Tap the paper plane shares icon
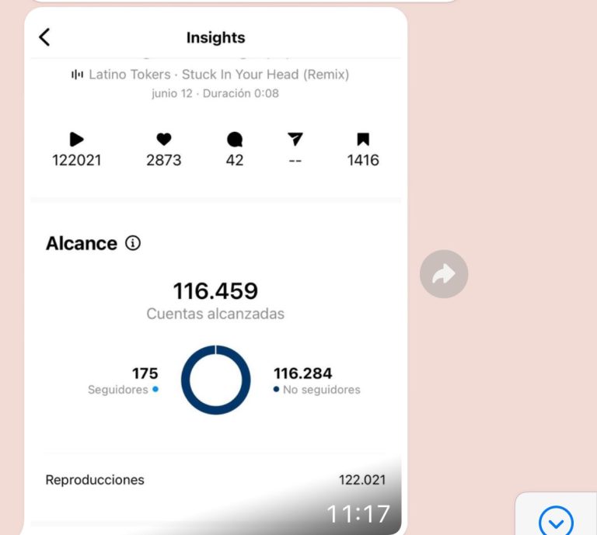The image size is (597, 535). tap(295, 140)
